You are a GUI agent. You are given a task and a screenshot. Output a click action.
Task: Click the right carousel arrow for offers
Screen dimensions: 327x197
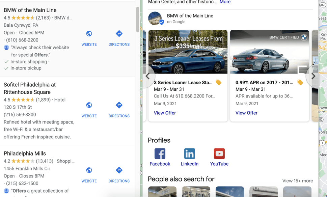pyautogui.click(x=313, y=77)
